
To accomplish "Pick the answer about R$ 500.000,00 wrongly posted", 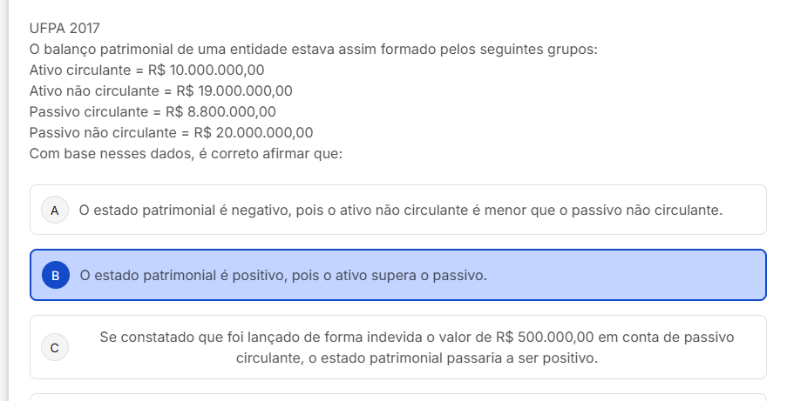I will (x=417, y=347).
